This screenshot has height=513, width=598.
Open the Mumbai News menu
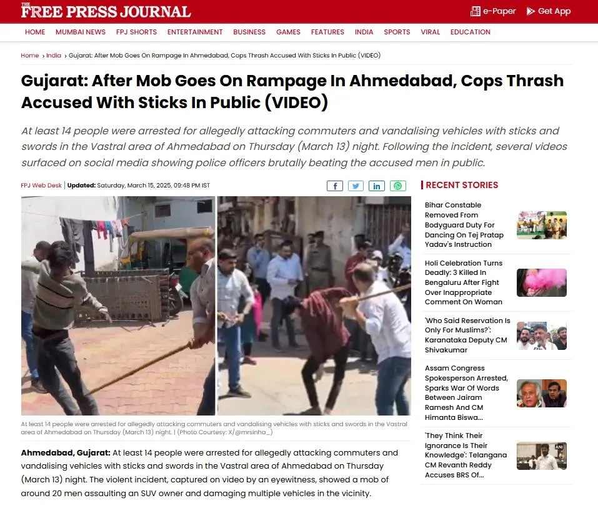(81, 32)
